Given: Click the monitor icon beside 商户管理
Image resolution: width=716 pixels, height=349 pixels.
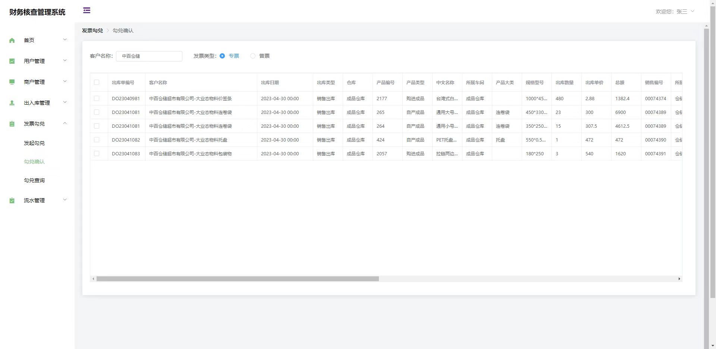Looking at the screenshot, I should [x=12, y=82].
